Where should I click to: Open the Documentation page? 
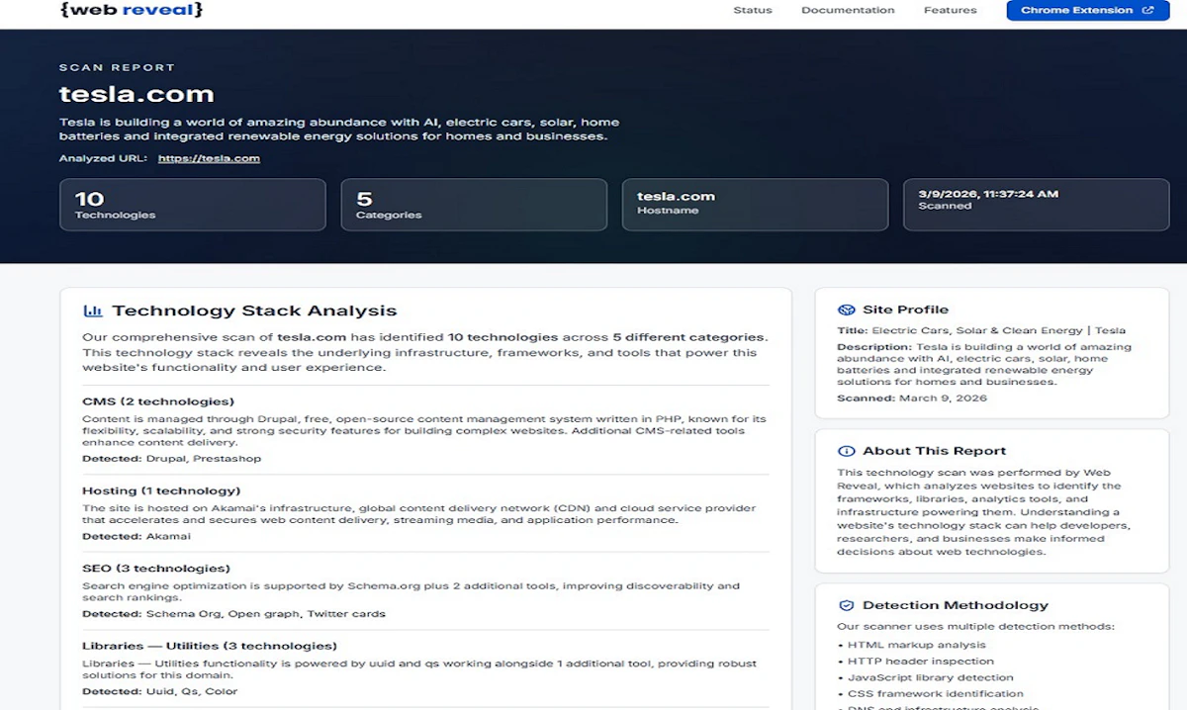tap(848, 11)
